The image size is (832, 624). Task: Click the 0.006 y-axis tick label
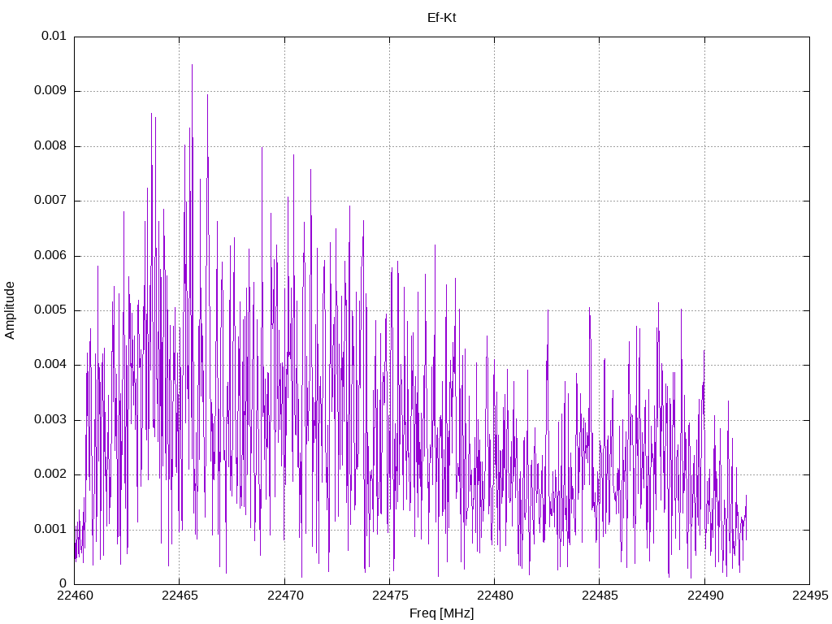tap(50, 255)
